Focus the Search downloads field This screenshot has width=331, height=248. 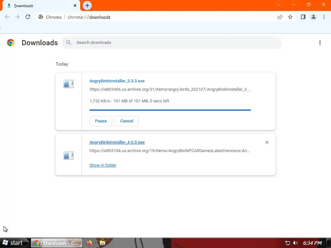point(172,43)
